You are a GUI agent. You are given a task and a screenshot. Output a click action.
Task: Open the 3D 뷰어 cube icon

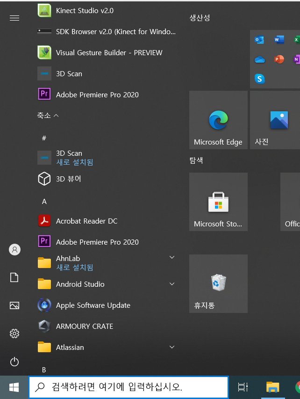tap(44, 179)
